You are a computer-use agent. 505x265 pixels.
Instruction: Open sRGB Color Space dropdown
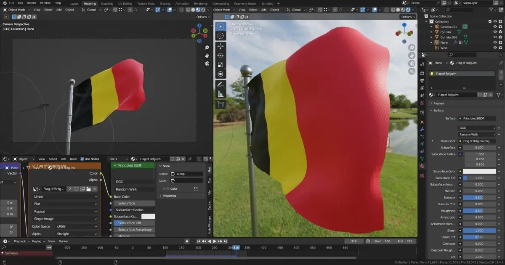[77, 226]
